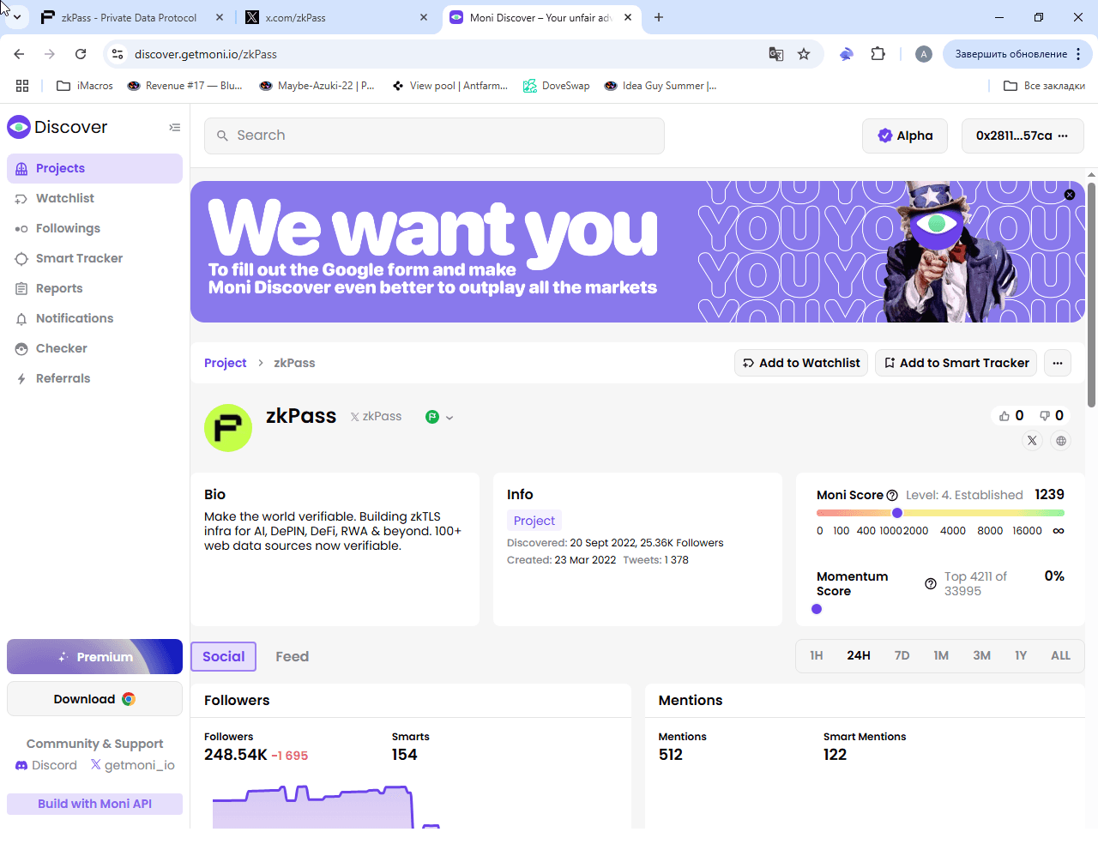The image size is (1098, 844).
Task: Switch to Feed tab
Action: pyautogui.click(x=292, y=656)
